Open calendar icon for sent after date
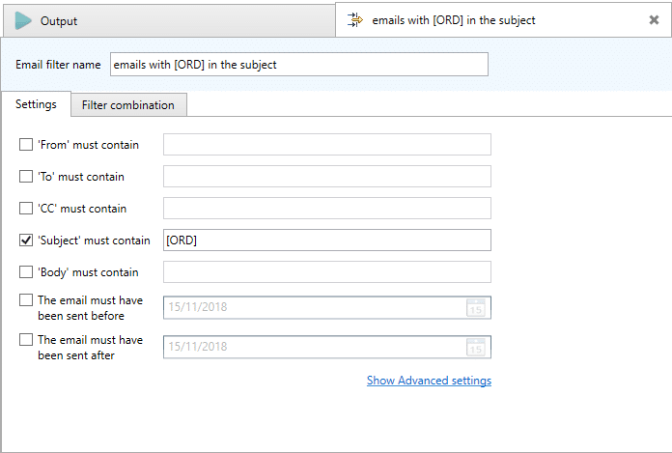Screen dimensions: 672x453 pyautogui.click(x=476, y=347)
